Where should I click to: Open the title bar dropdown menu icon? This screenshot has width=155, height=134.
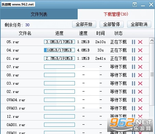coord(135,5)
